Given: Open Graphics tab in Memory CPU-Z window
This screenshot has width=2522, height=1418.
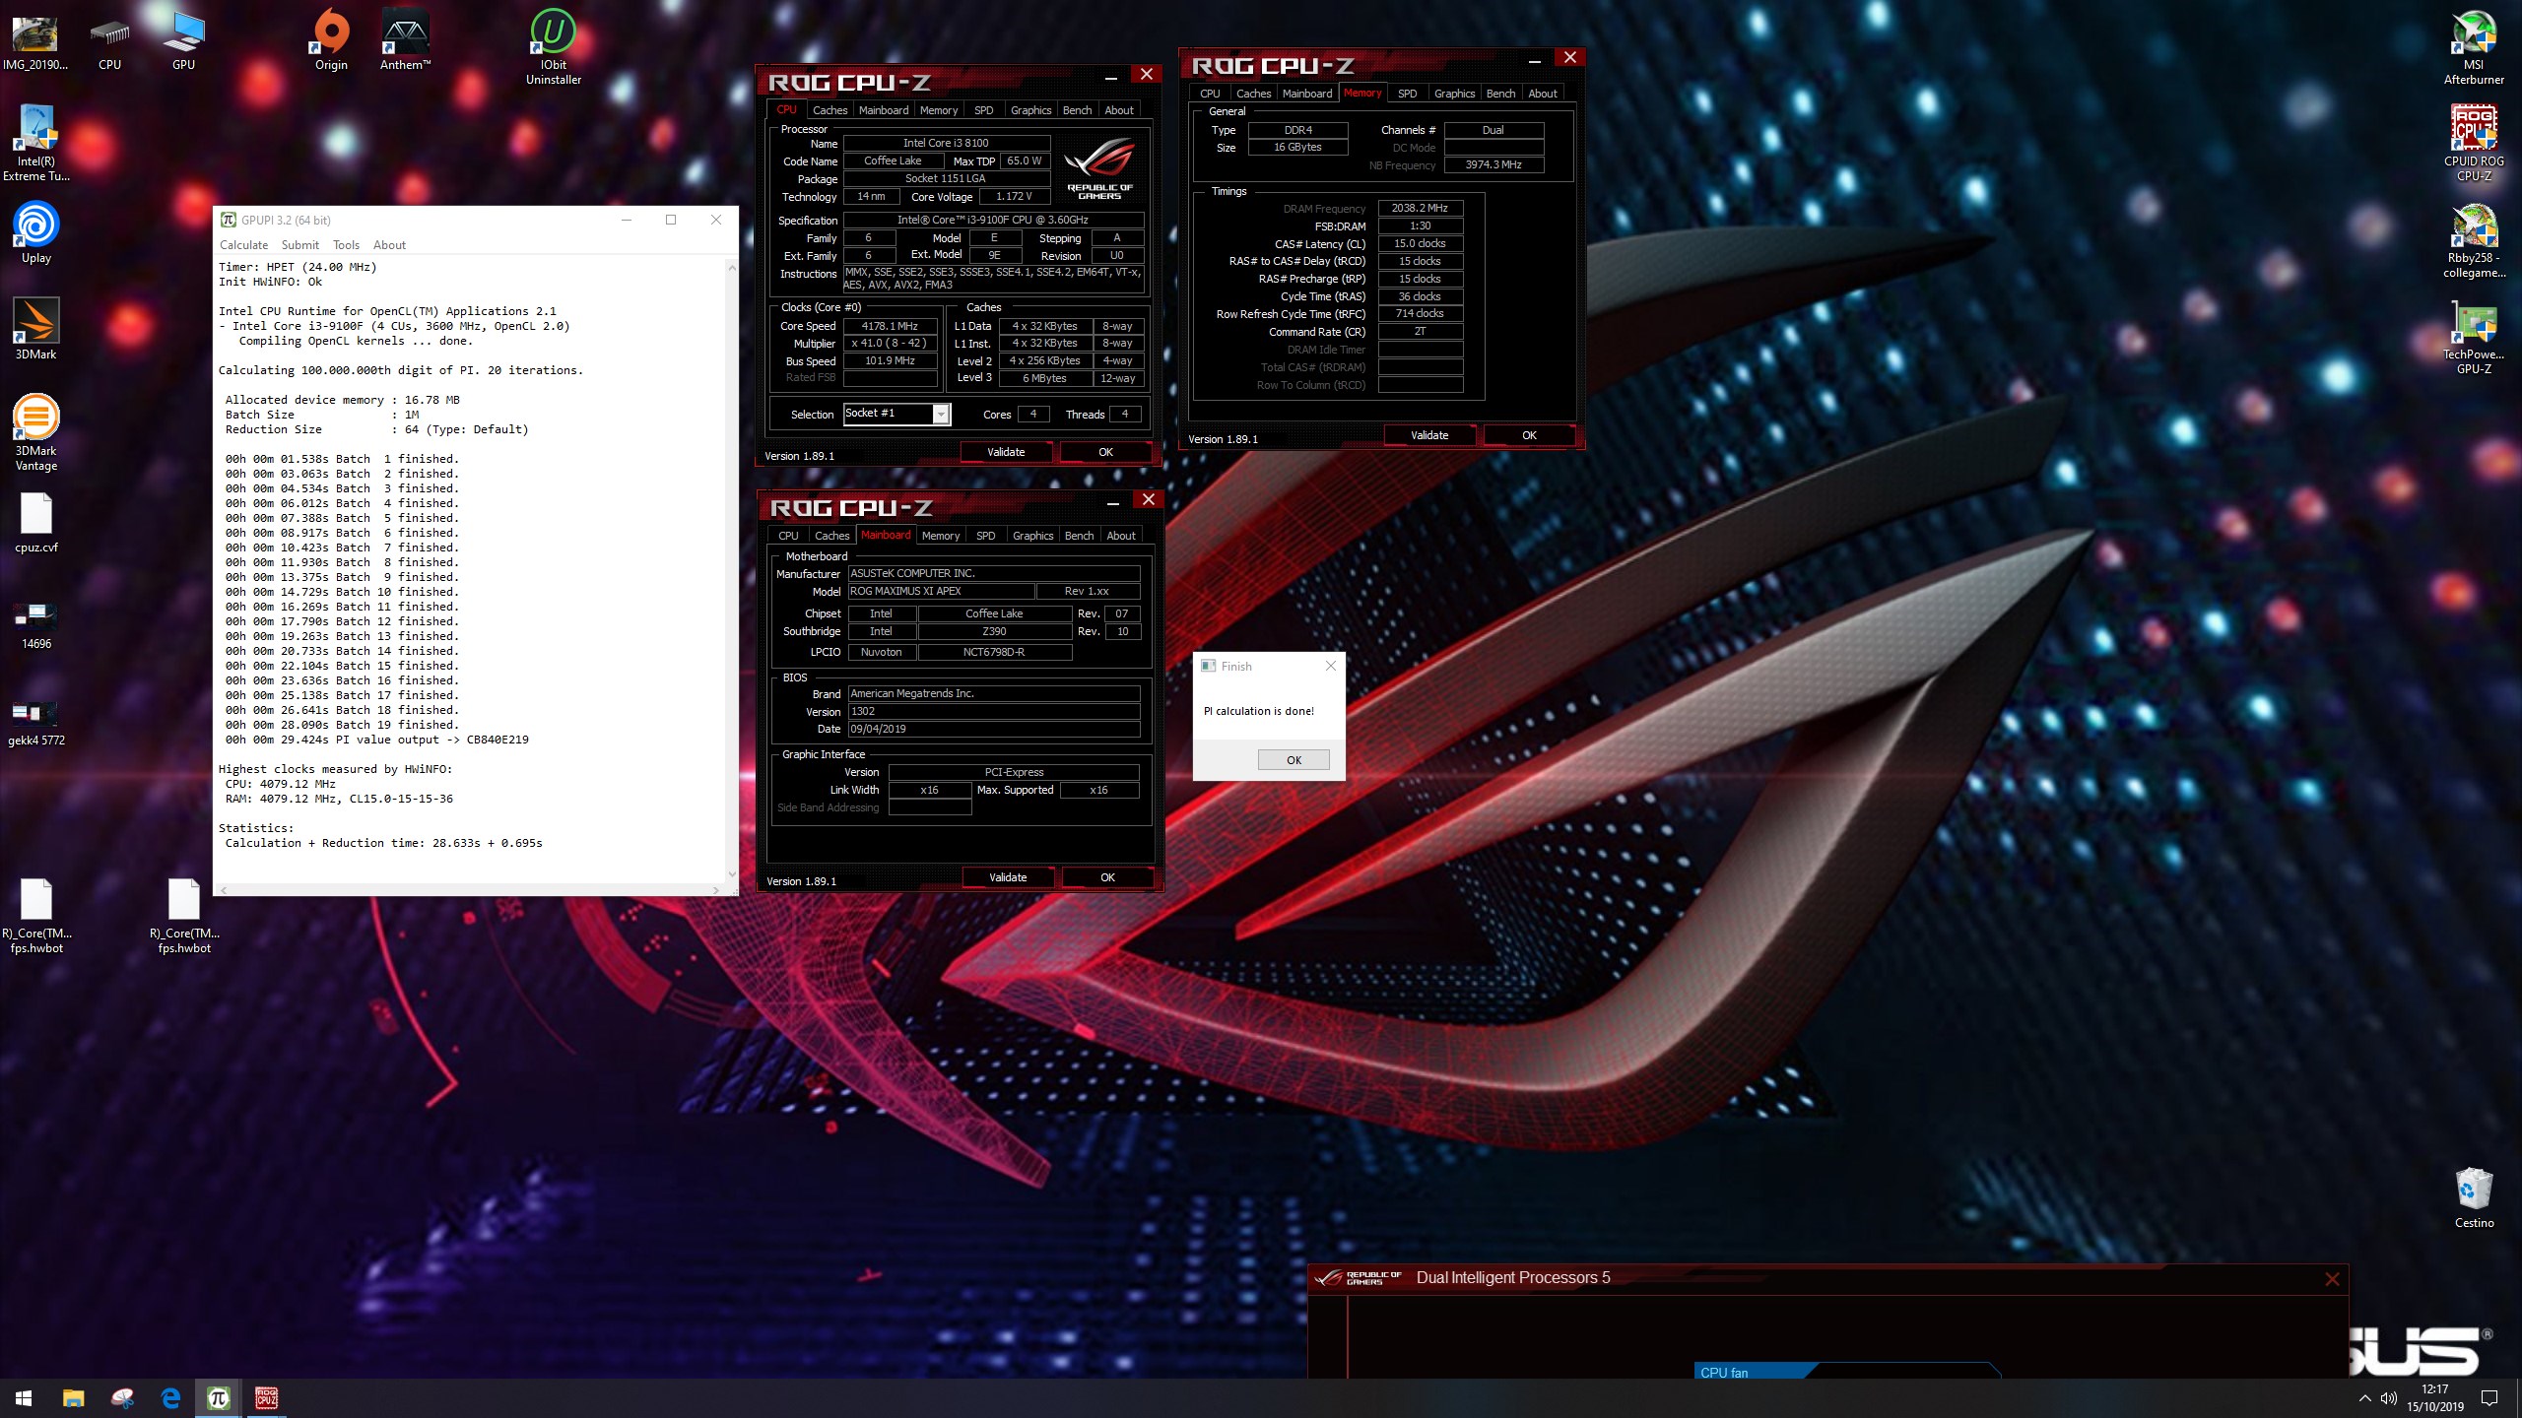Looking at the screenshot, I should click(x=1454, y=94).
